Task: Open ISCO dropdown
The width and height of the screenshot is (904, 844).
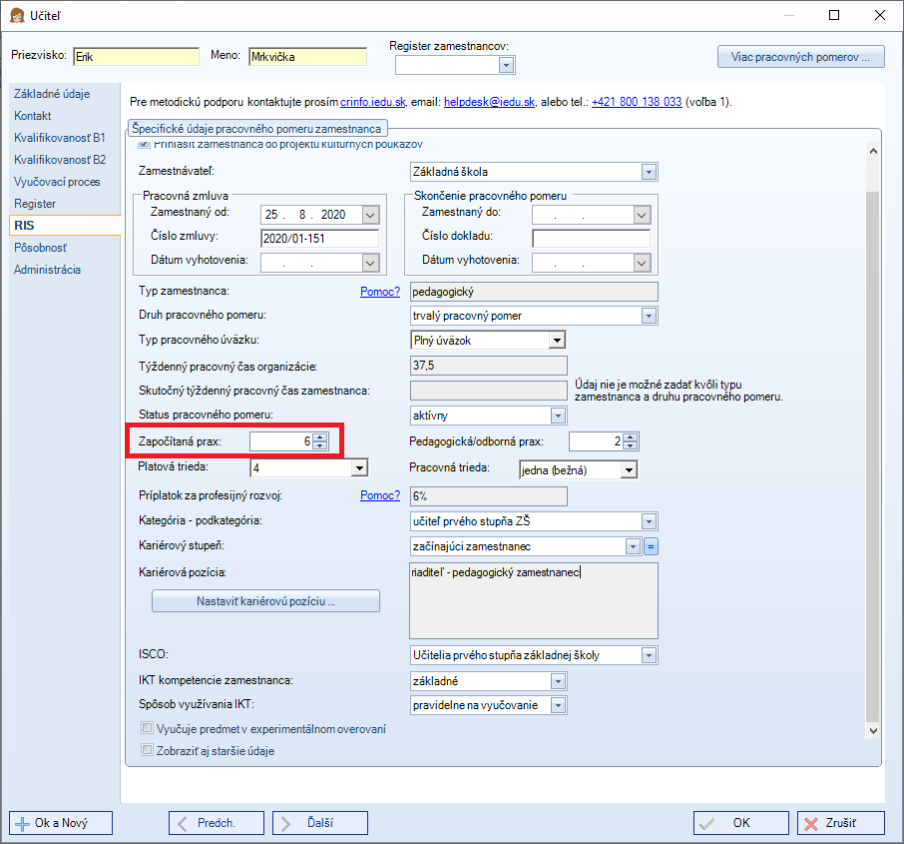Action: pyautogui.click(x=650, y=655)
